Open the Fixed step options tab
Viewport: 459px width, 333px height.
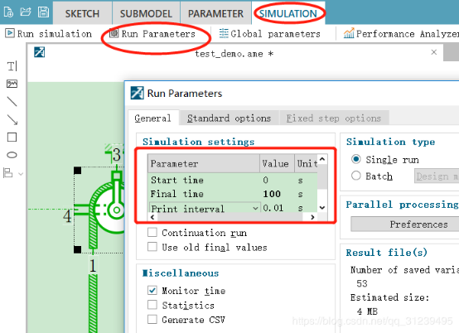coord(334,118)
